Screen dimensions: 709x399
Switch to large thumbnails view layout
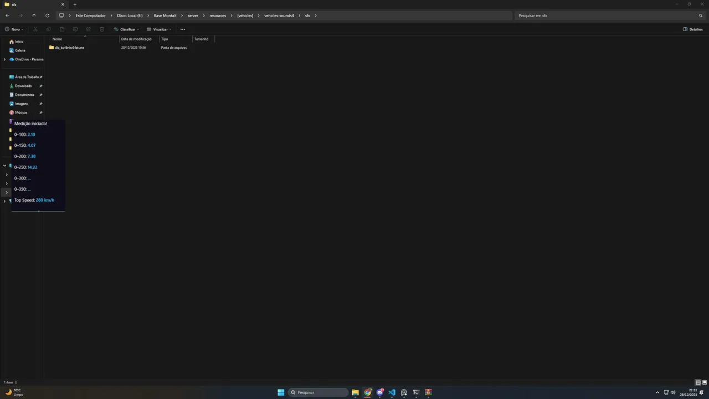tap(705, 382)
